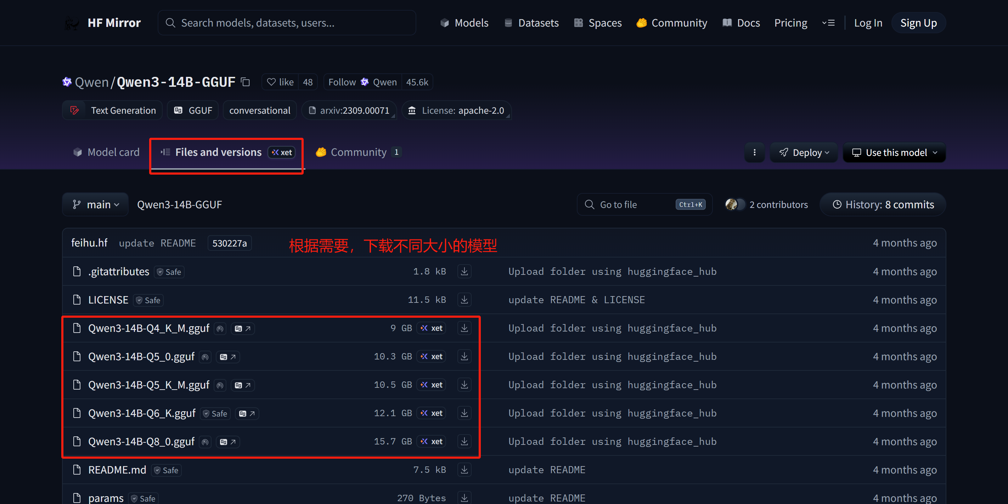Open the three-dot more options menu
The height and width of the screenshot is (504, 1008).
(x=754, y=153)
